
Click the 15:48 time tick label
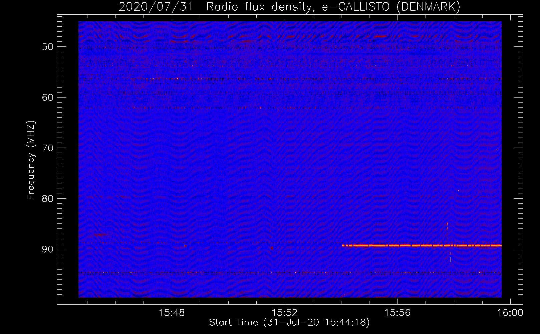coord(172,313)
